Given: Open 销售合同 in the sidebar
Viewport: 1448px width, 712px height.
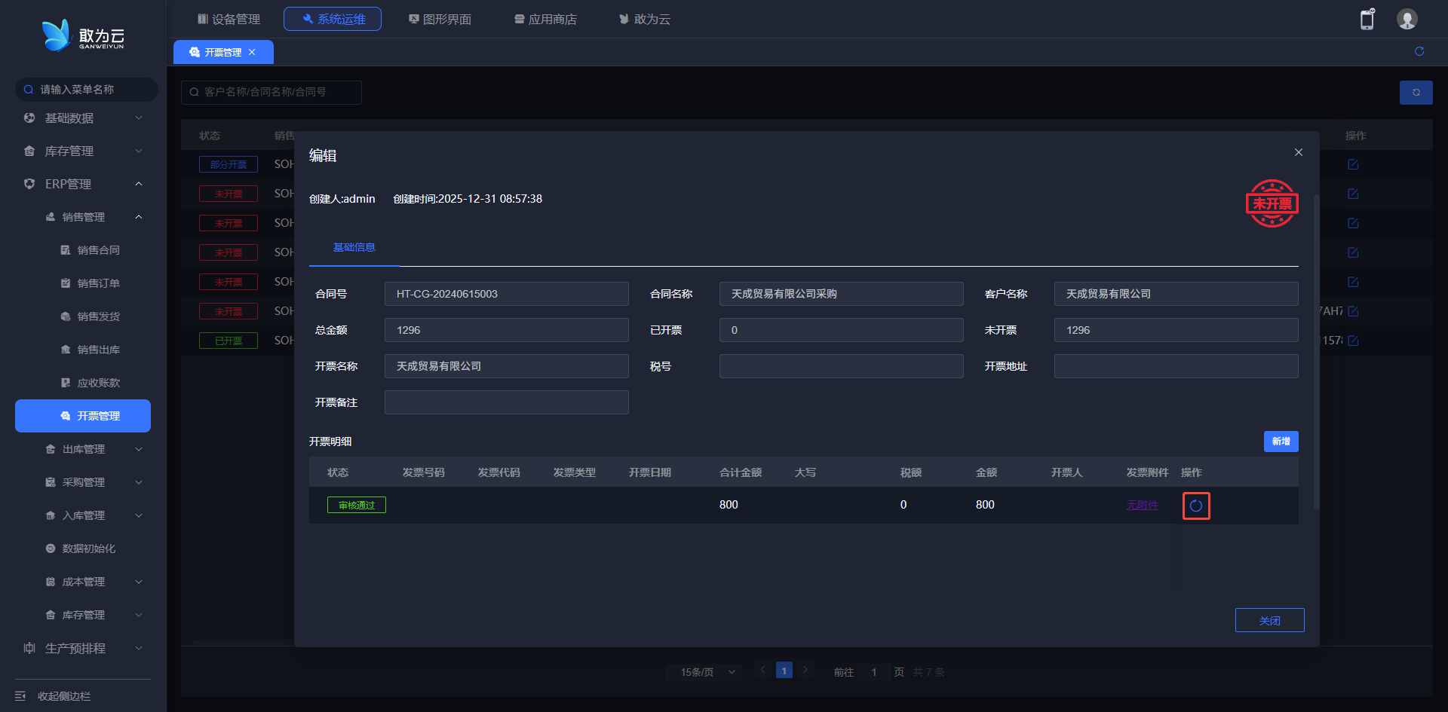Looking at the screenshot, I should point(98,250).
